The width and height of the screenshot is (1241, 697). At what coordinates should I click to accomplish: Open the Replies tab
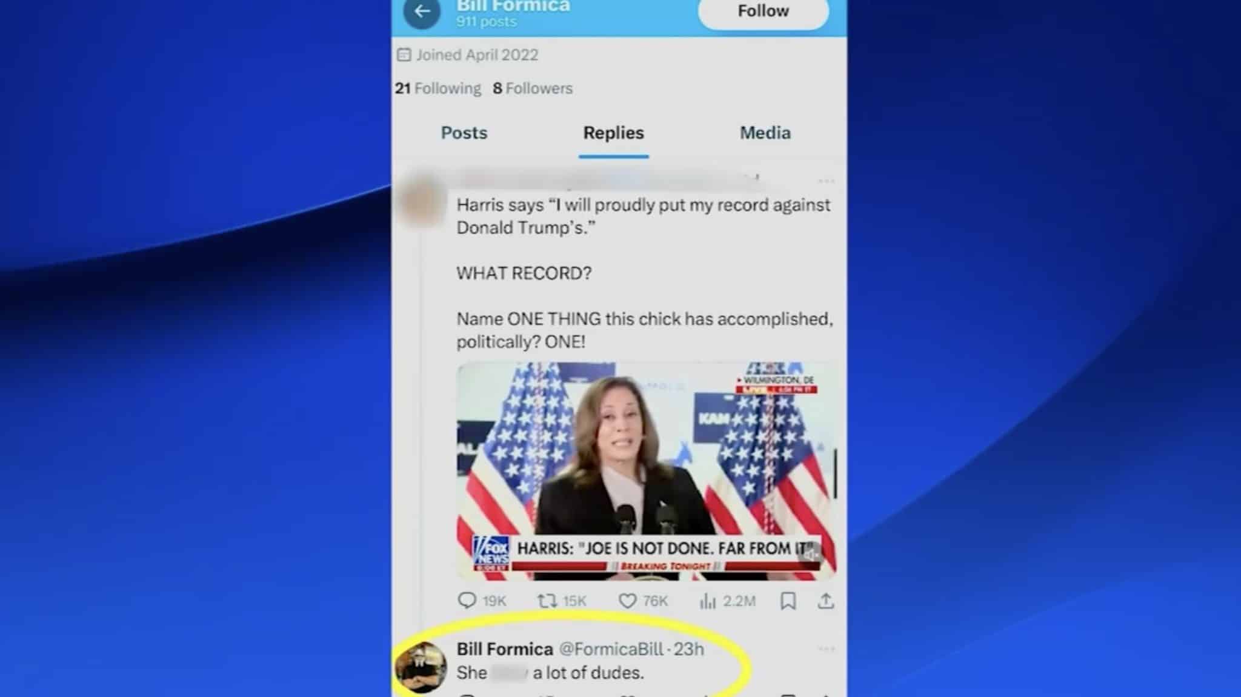point(613,133)
